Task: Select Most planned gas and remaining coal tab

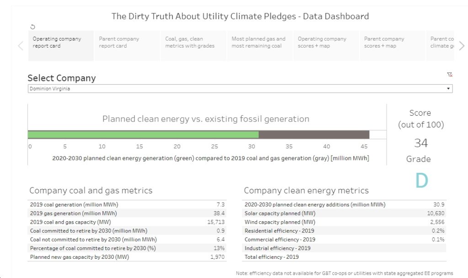Action: (x=260, y=46)
